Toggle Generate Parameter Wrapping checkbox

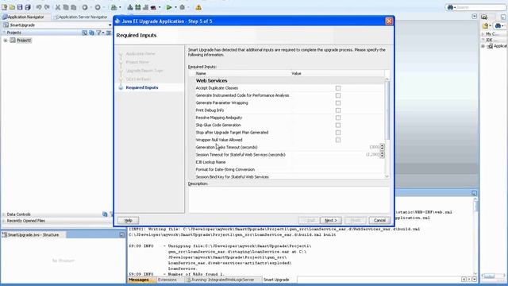tap(338, 102)
